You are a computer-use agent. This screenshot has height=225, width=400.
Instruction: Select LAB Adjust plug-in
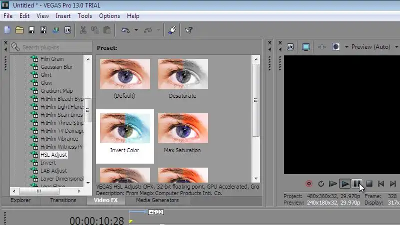point(54,171)
